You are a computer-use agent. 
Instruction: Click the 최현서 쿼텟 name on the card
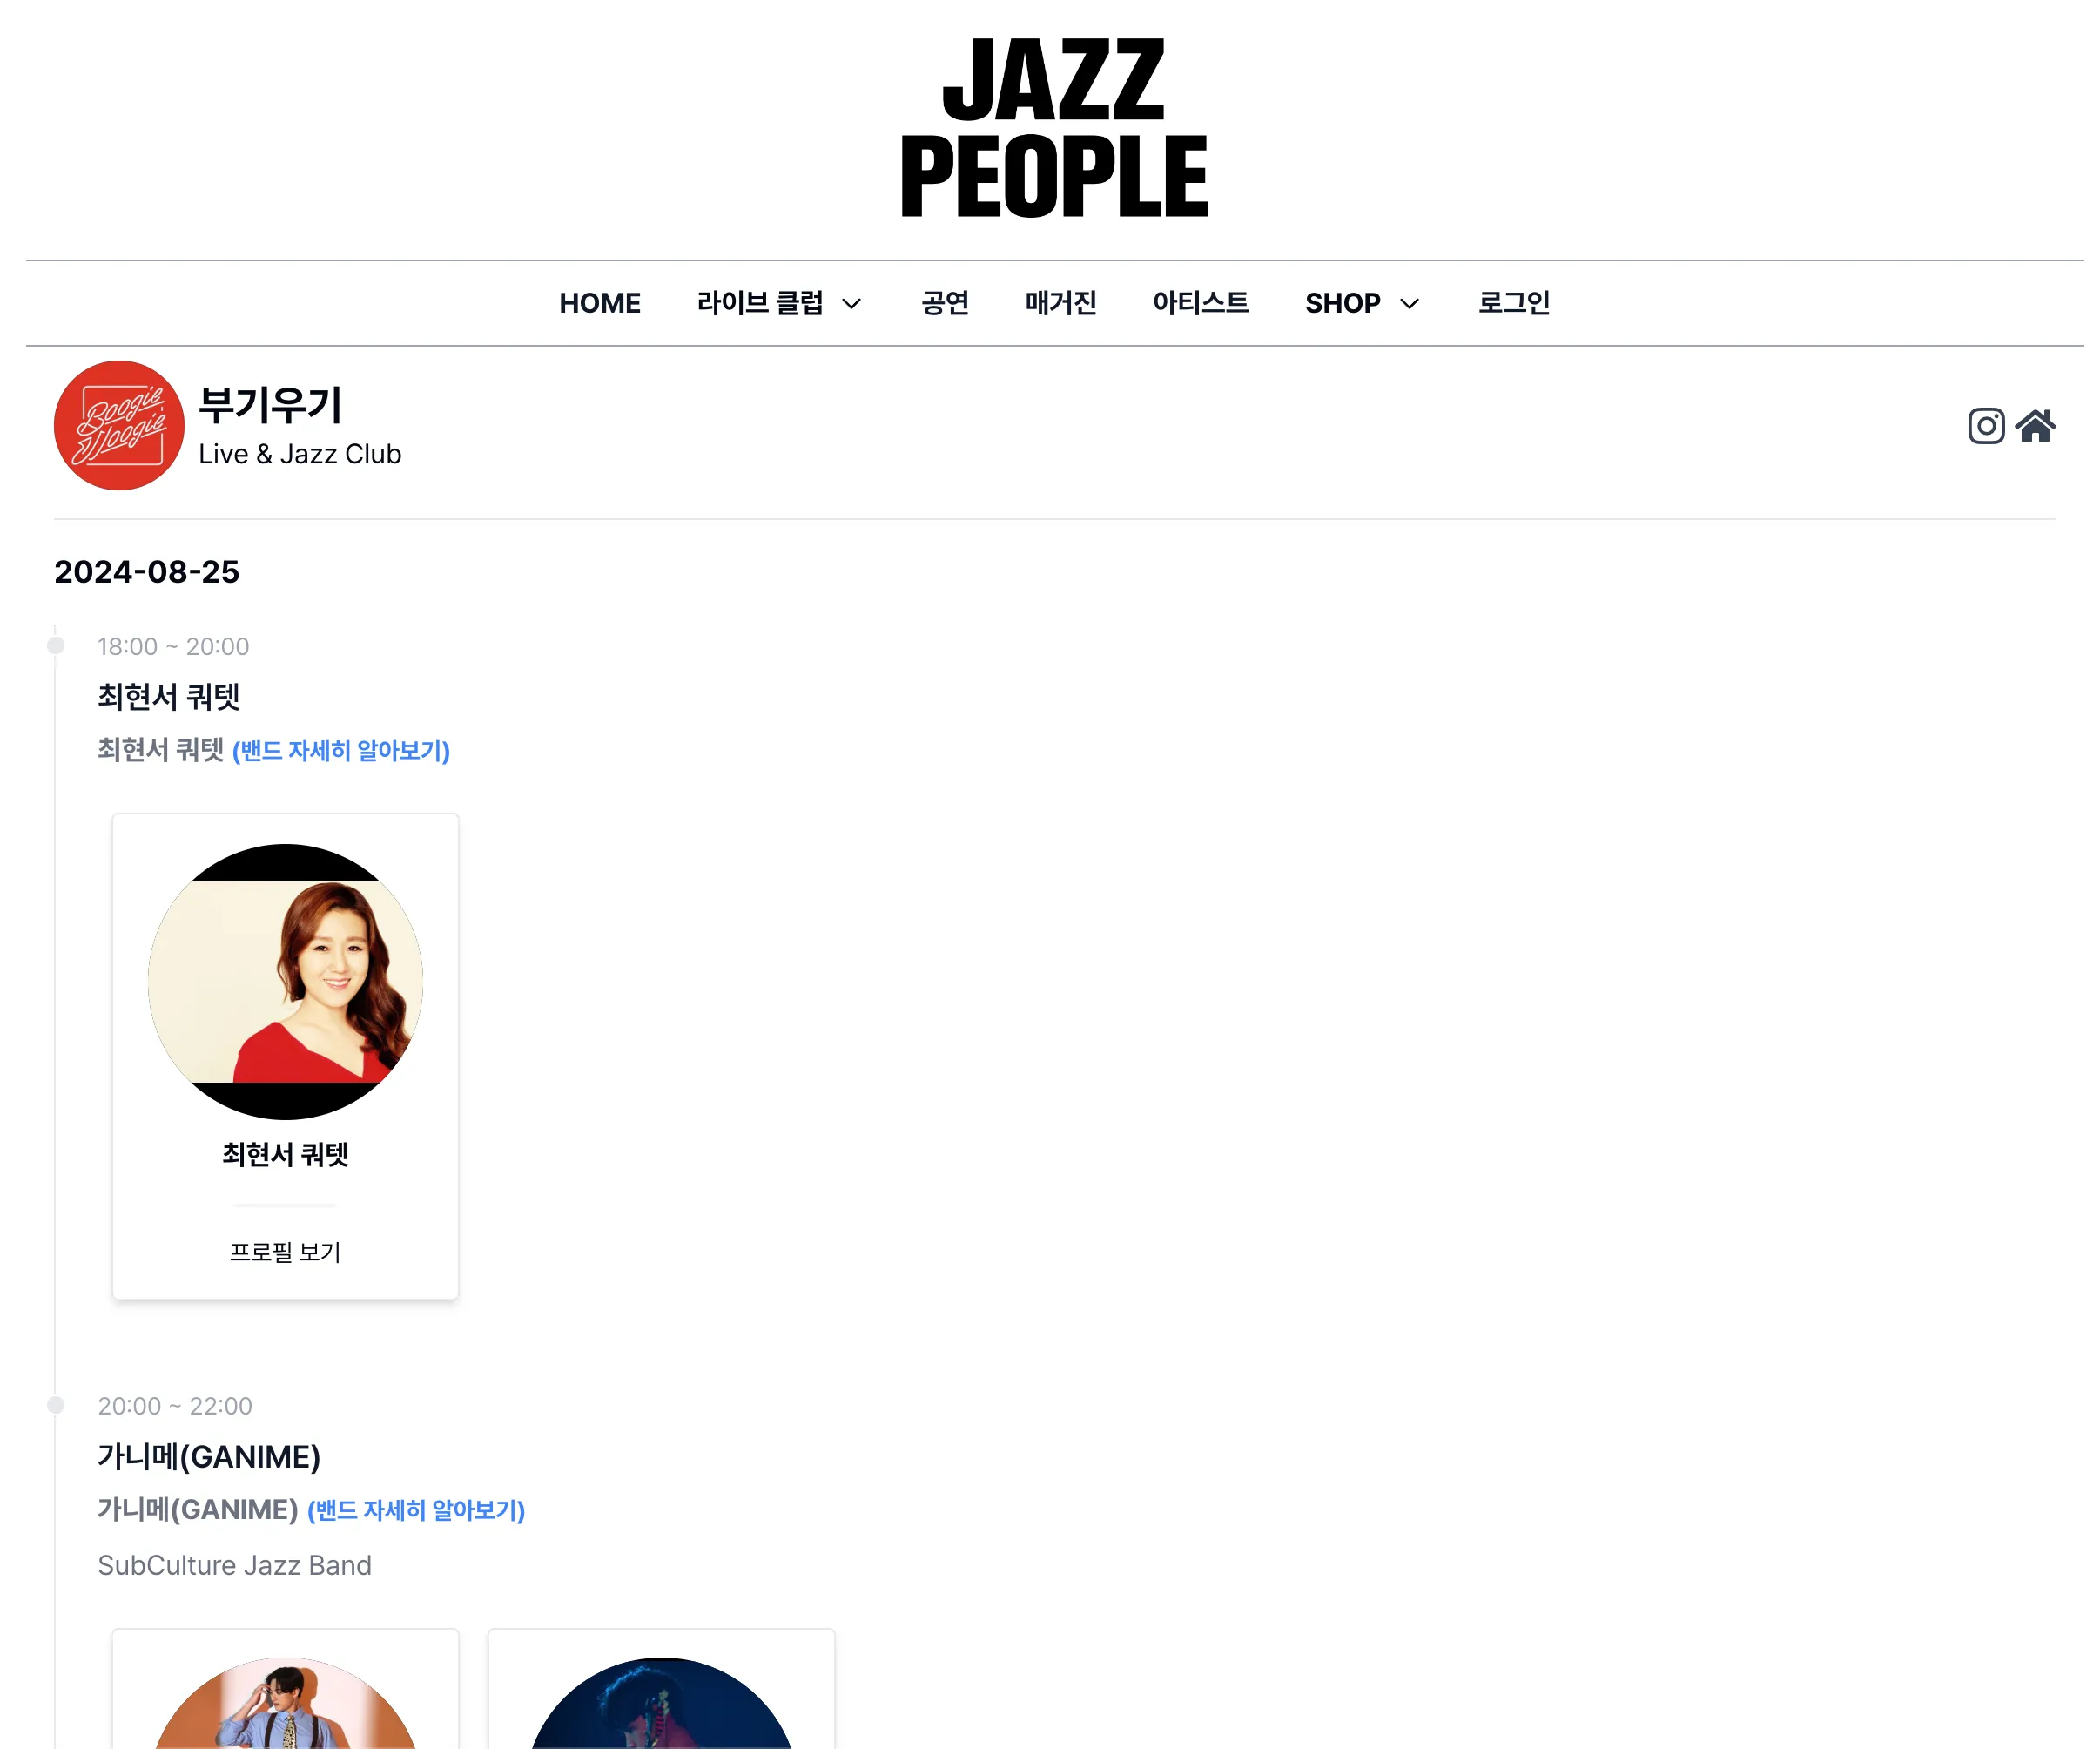pos(285,1155)
